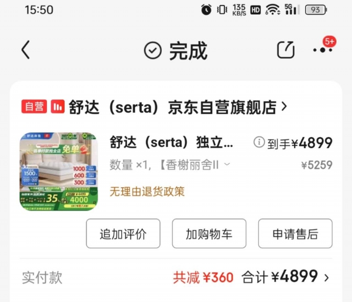Tap the info icon beside 到手¥4899

[x=259, y=142]
